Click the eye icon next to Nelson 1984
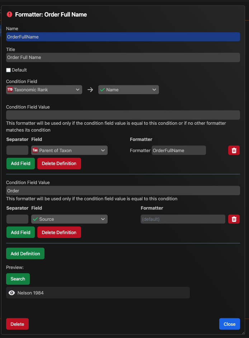The height and width of the screenshot is (338, 249). [x=11, y=293]
